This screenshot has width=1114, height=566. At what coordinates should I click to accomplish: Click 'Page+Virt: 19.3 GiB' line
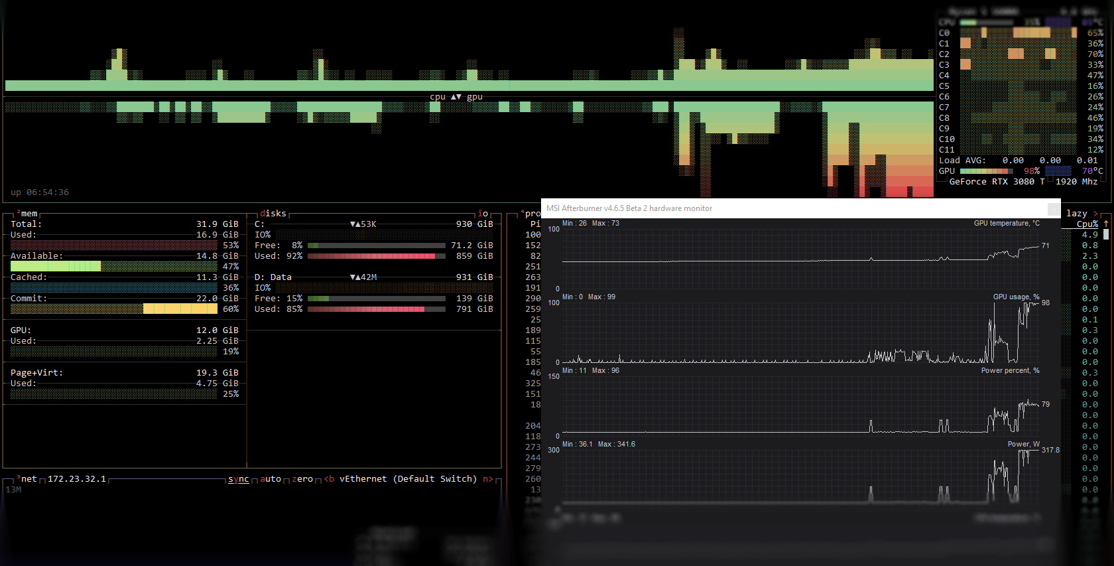coord(125,373)
